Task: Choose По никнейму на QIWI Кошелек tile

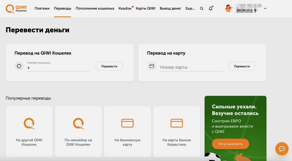Action: tap(78, 131)
